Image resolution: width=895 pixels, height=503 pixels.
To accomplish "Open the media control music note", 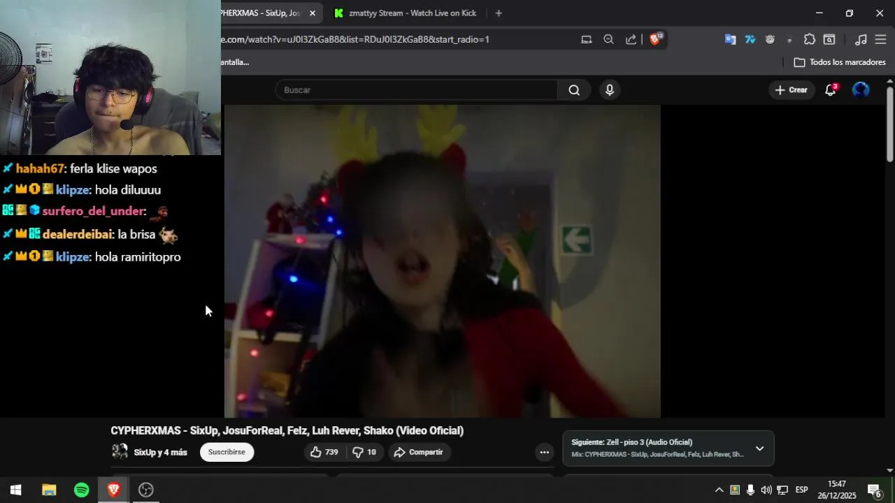I will 861,40.
